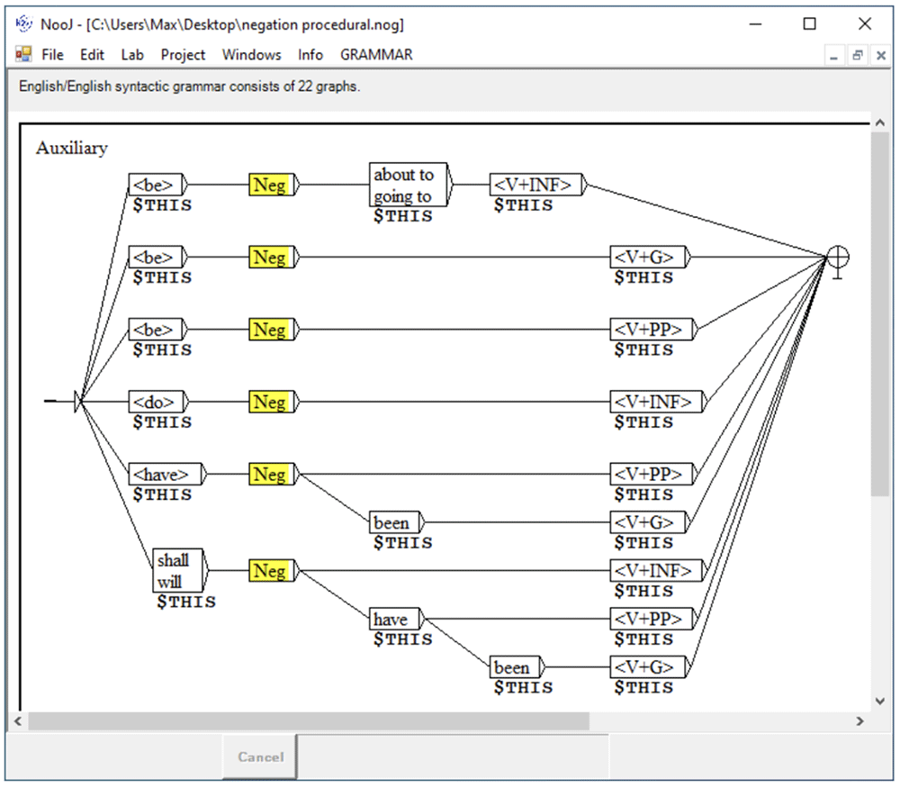900x788 pixels.
Task: Click the document icon left of File menu
Action: (23, 55)
